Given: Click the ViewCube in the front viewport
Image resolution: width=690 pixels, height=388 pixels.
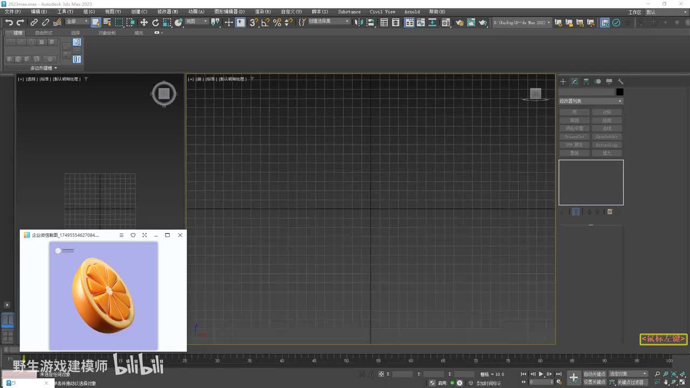Looking at the screenshot, I should (535, 94).
